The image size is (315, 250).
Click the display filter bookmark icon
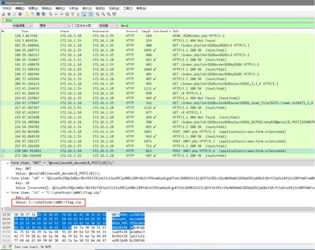point(3,20)
